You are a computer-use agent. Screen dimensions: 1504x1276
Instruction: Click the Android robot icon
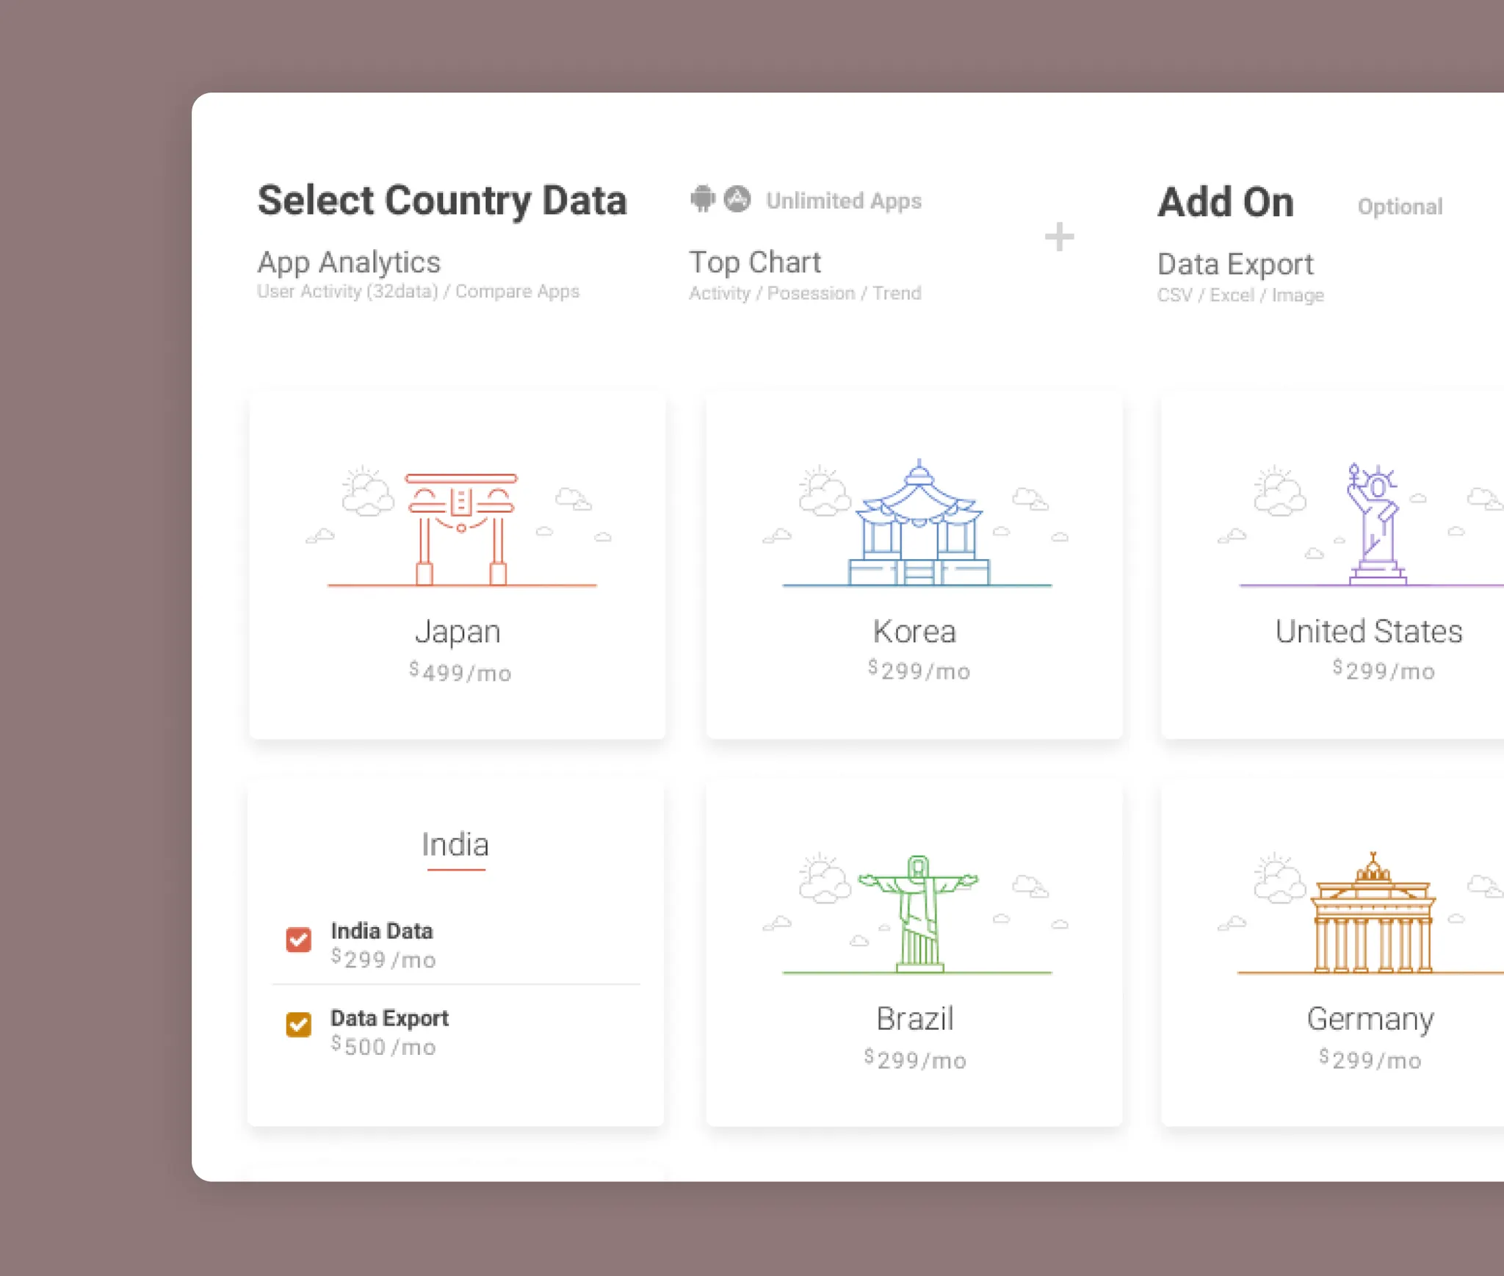702,198
